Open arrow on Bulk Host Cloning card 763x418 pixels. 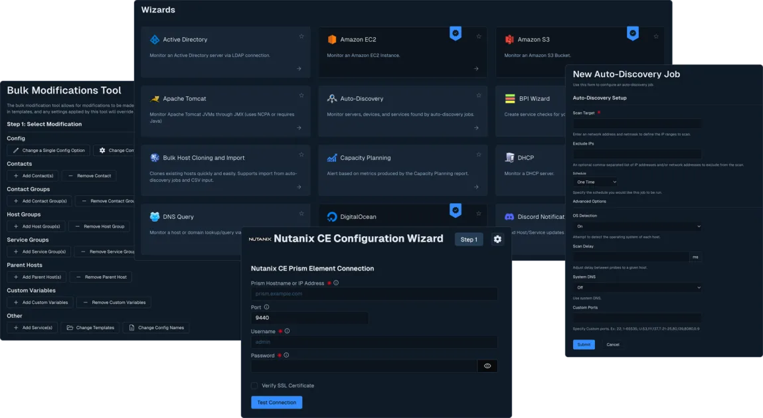(x=299, y=186)
